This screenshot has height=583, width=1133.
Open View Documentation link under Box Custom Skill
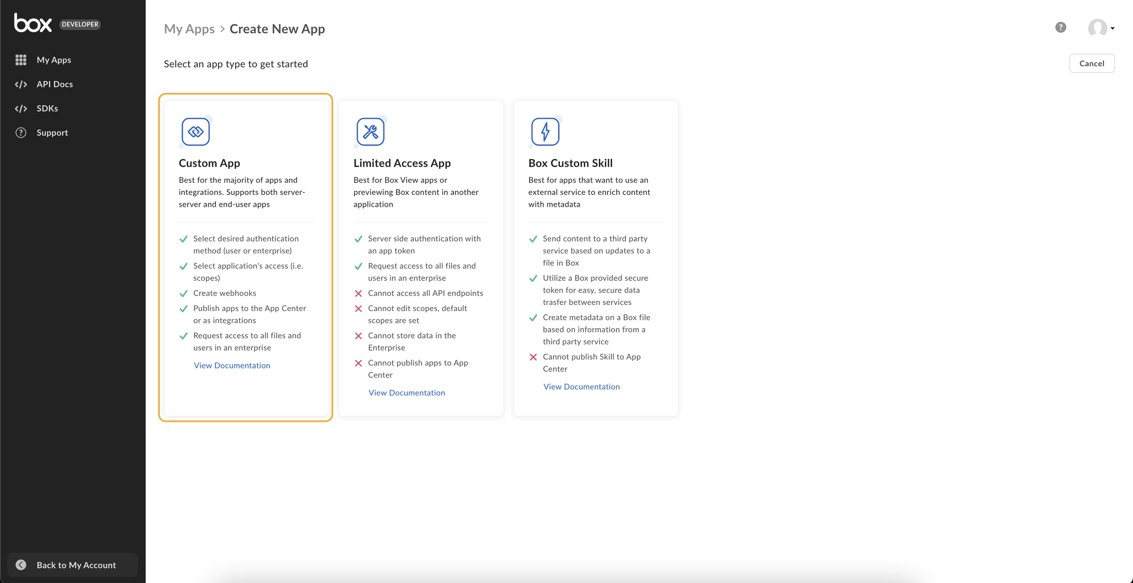click(581, 387)
